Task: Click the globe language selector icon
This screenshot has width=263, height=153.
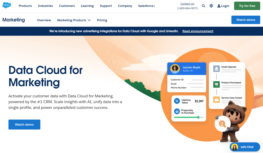Action: (211, 6)
